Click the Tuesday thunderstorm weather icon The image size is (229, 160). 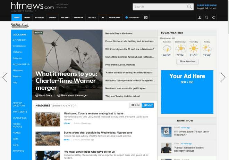point(167,49)
